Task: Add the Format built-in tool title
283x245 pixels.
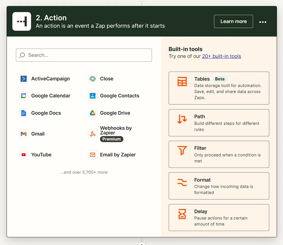Action: (202, 180)
